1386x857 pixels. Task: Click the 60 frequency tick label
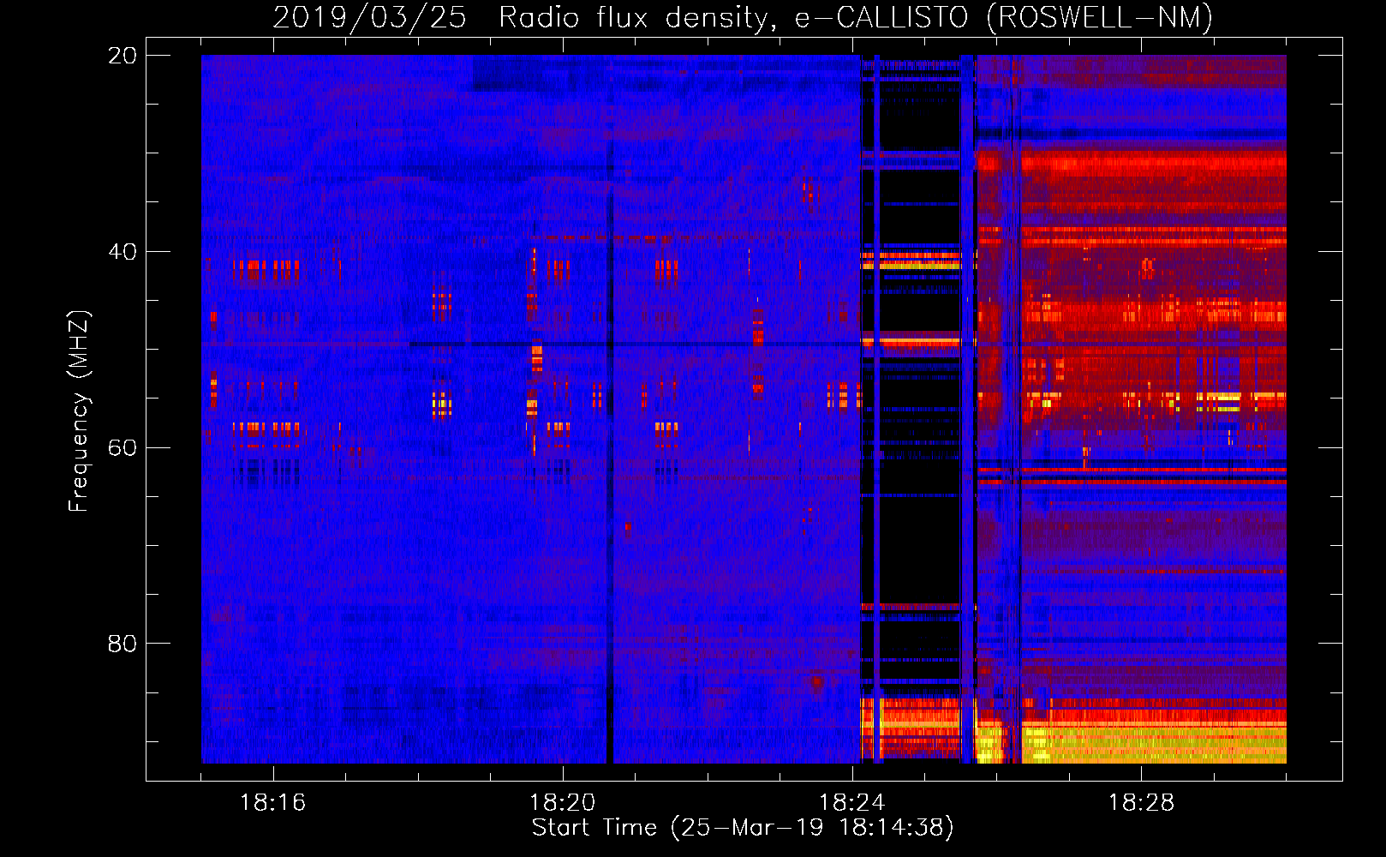tap(122, 448)
